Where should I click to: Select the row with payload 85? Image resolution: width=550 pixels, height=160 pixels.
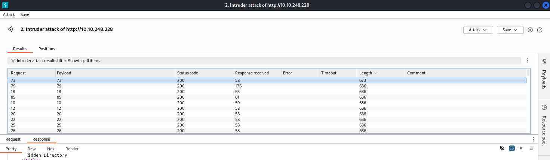[267, 97]
